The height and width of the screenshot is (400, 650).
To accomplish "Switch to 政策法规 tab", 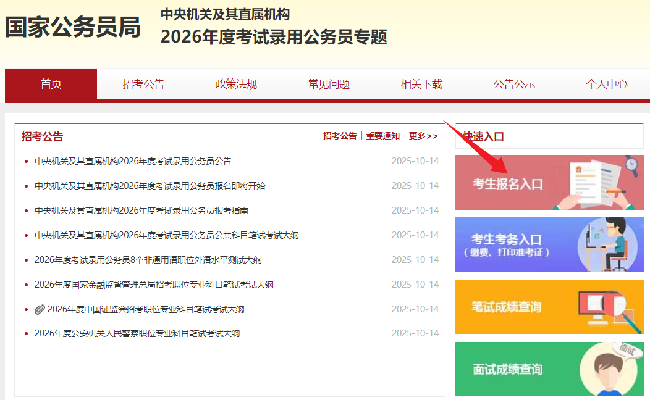I will click(236, 84).
